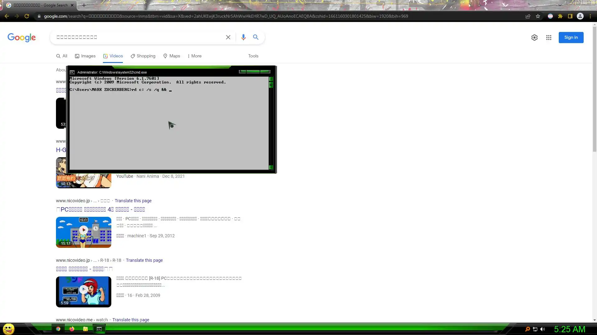Expand the More search filters menu
The width and height of the screenshot is (597, 335).
point(194,56)
